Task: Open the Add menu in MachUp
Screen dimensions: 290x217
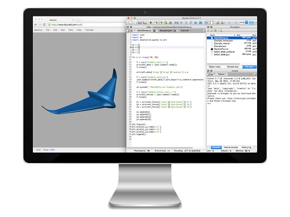Action: pyautogui.click(x=63, y=30)
